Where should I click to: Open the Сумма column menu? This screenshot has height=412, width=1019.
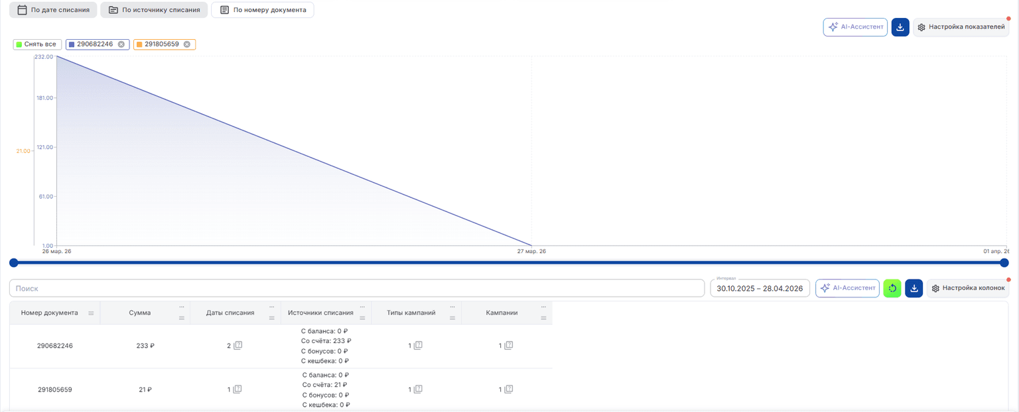click(x=181, y=307)
